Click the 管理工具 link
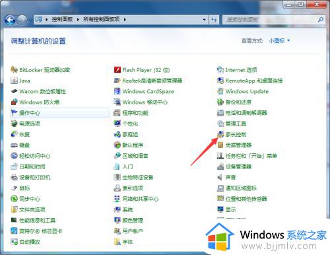Viewport: 330px width, 255px height. click(x=236, y=124)
